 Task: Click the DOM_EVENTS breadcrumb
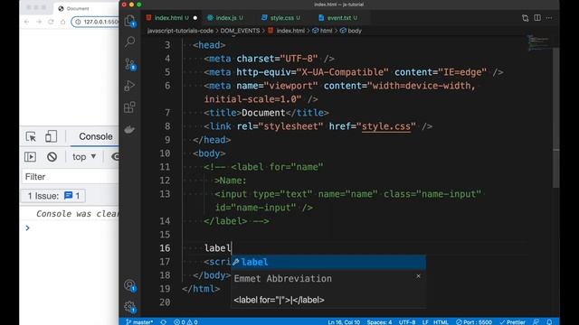(x=240, y=31)
